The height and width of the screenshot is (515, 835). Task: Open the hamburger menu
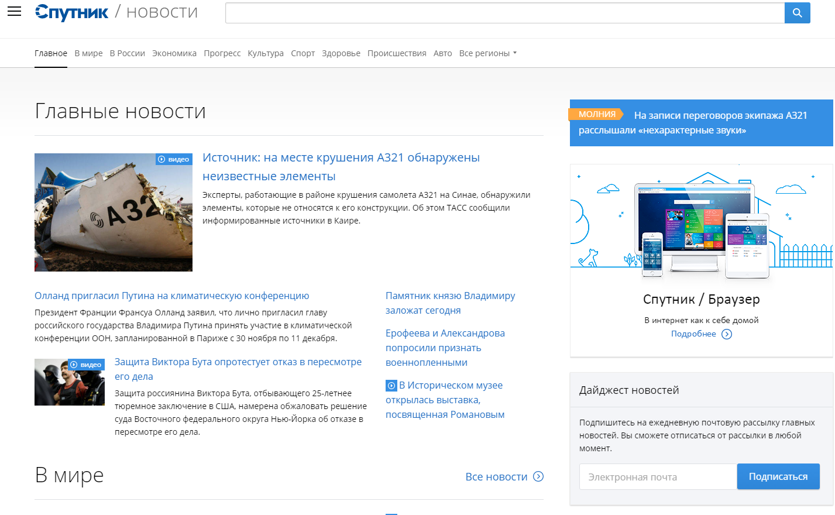tap(14, 11)
